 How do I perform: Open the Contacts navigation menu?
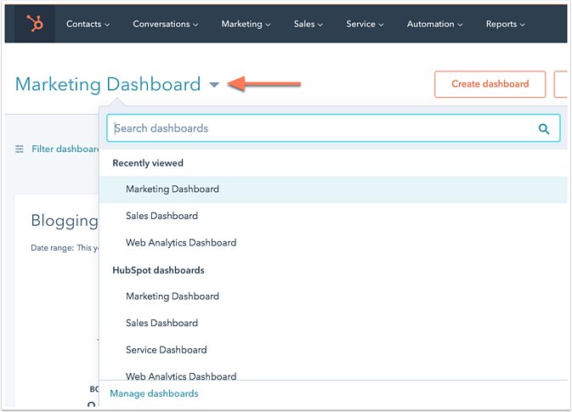pyautogui.click(x=88, y=24)
